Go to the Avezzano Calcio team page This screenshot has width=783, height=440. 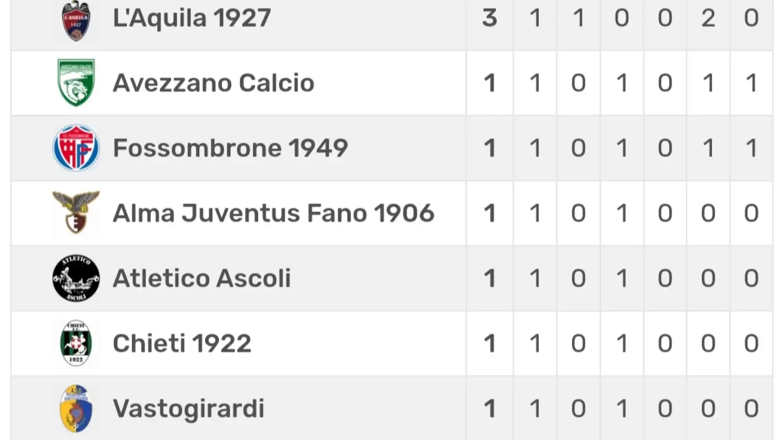pyautogui.click(x=213, y=83)
